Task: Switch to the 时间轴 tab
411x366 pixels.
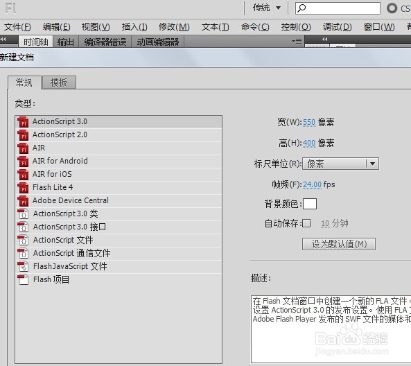Action: click(x=35, y=42)
